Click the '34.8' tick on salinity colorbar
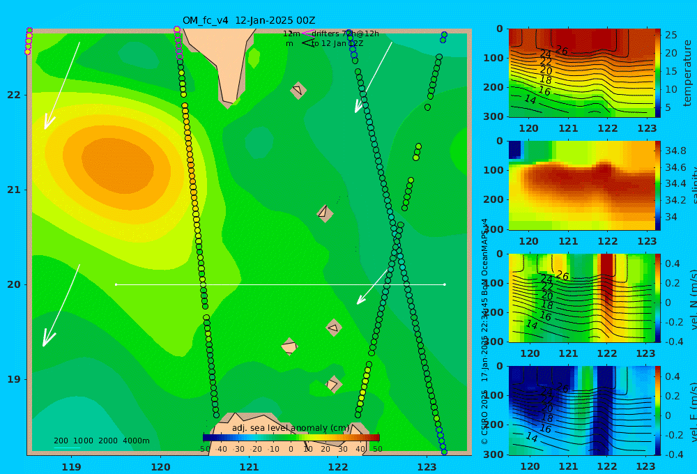 coord(675,151)
